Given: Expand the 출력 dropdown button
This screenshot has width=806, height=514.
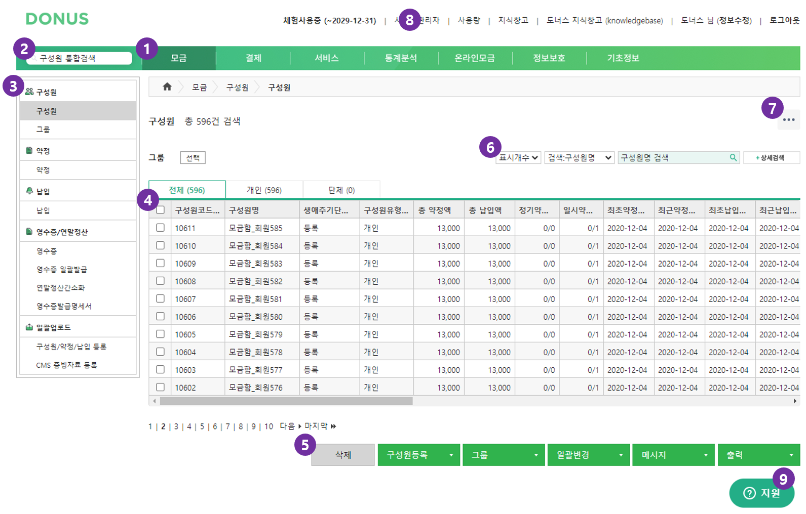Looking at the screenshot, I should pyautogui.click(x=759, y=455).
